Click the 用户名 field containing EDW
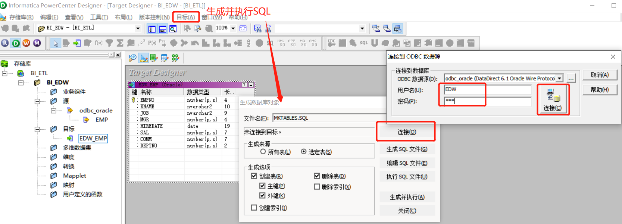The height and width of the screenshot is (224, 622). (488, 89)
